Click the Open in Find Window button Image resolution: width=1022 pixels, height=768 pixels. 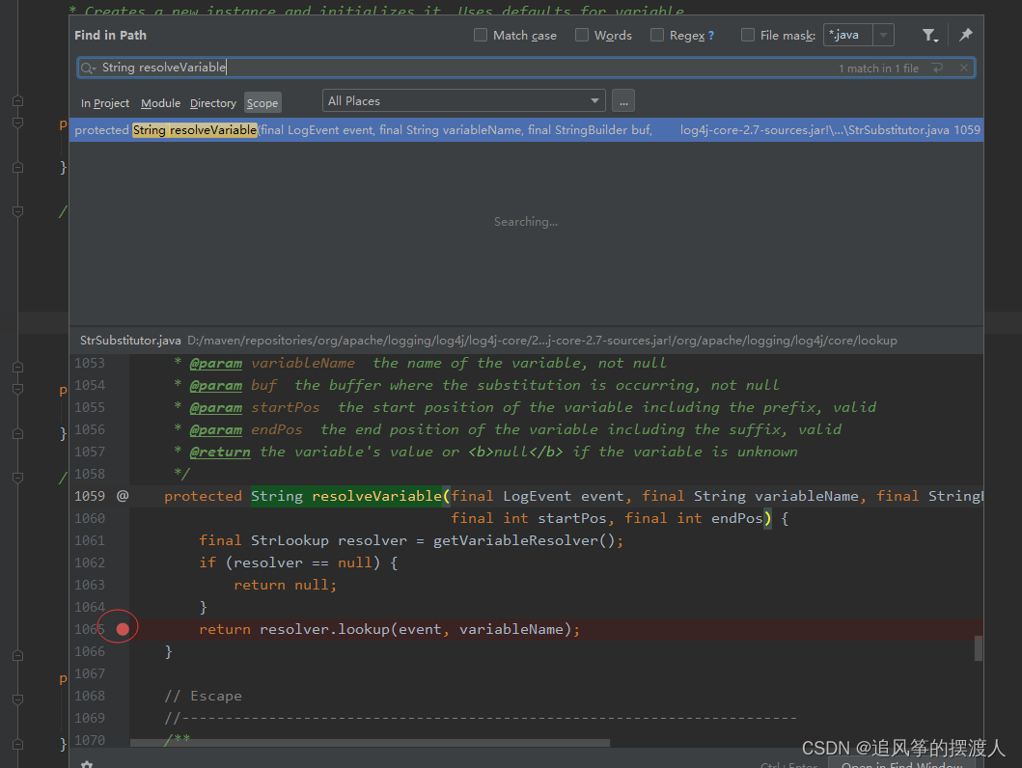point(901,763)
